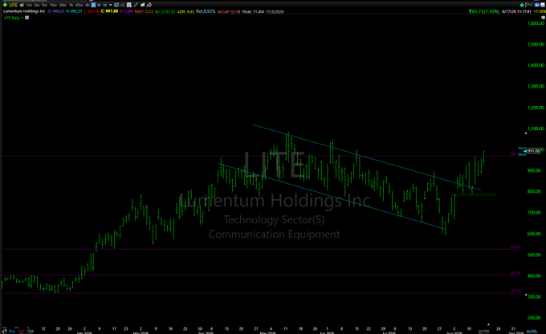Switch to the M monthly timeframe
Image resolution: width=546 pixels, height=334 pixels.
(105, 5)
